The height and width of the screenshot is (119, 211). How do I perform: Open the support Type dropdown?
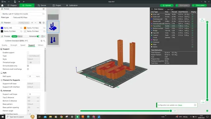click(34, 56)
